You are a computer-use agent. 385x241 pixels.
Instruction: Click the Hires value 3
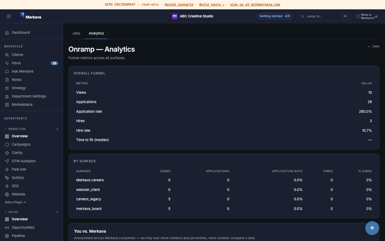tap(371, 121)
